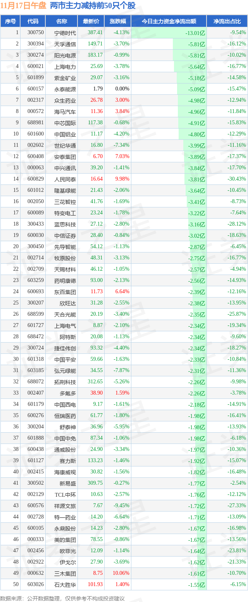Click 三木集团 change 10.06%
The height and width of the screenshot is (602, 248).
pyautogui.click(x=121, y=573)
